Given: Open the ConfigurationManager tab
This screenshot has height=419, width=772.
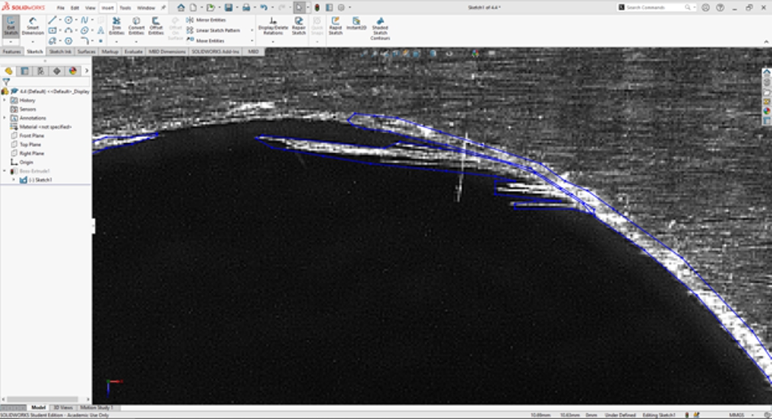Looking at the screenshot, I should (x=41, y=71).
